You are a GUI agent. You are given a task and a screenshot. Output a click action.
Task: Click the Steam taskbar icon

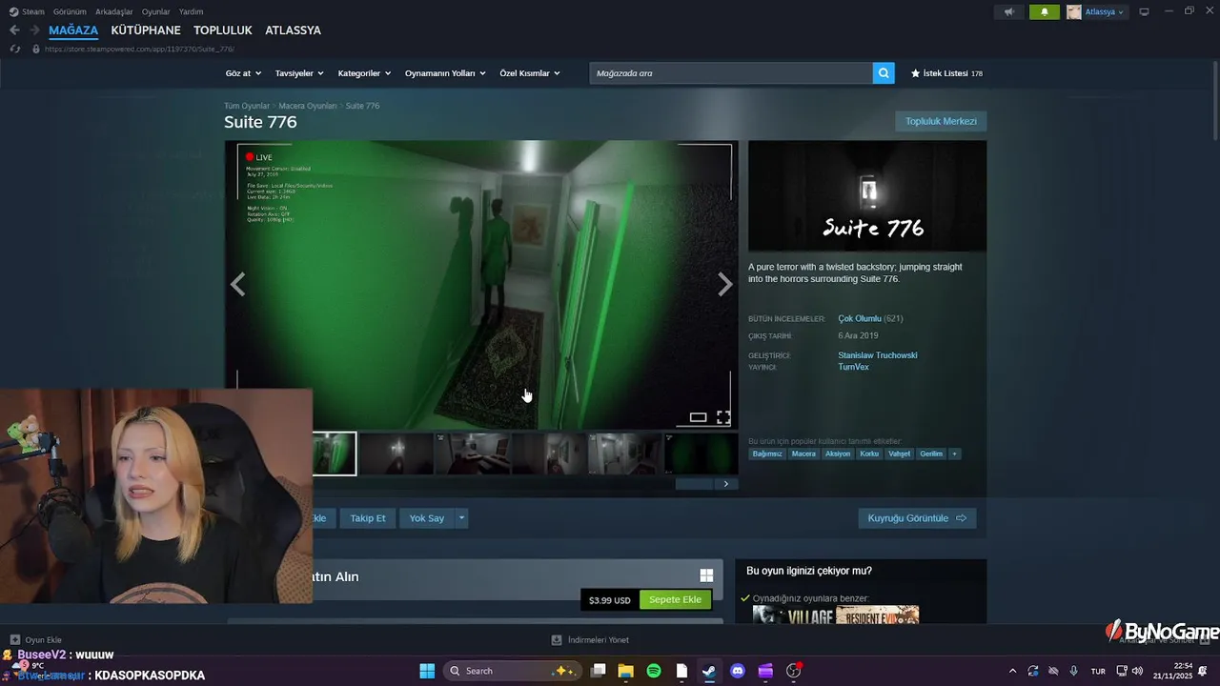pos(709,671)
